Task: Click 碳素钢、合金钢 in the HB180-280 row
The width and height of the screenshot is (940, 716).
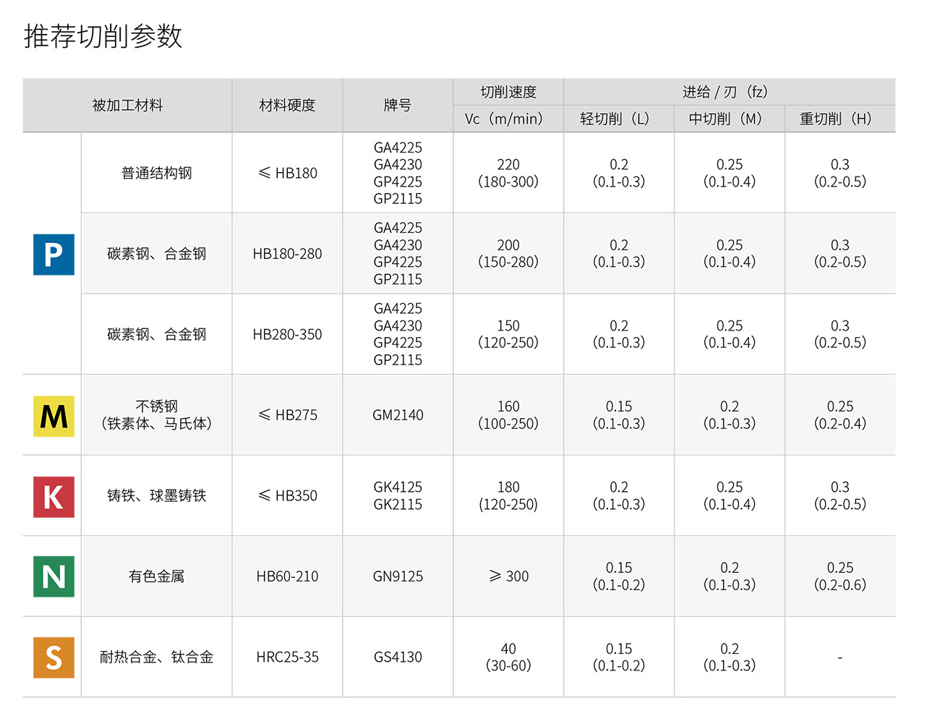Action: (156, 254)
